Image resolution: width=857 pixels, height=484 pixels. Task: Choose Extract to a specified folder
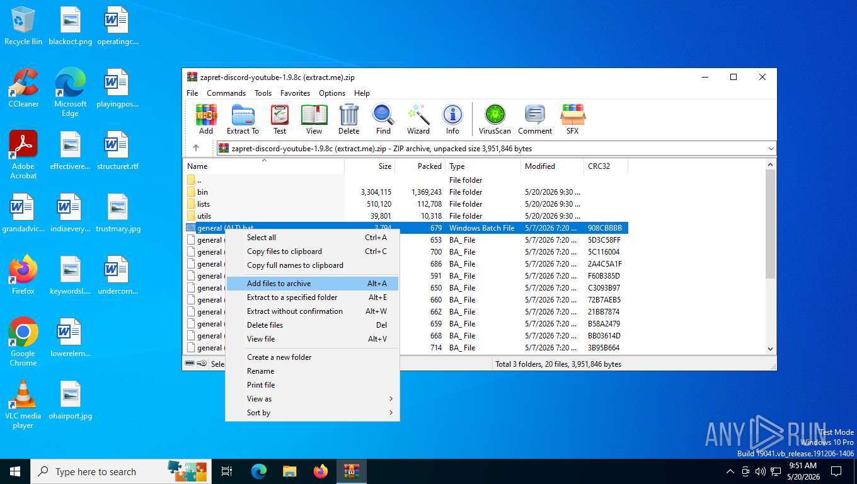(x=313, y=297)
